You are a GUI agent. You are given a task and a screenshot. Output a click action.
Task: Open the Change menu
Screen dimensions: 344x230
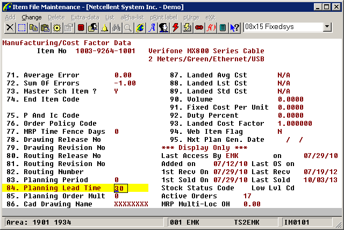(x=32, y=17)
